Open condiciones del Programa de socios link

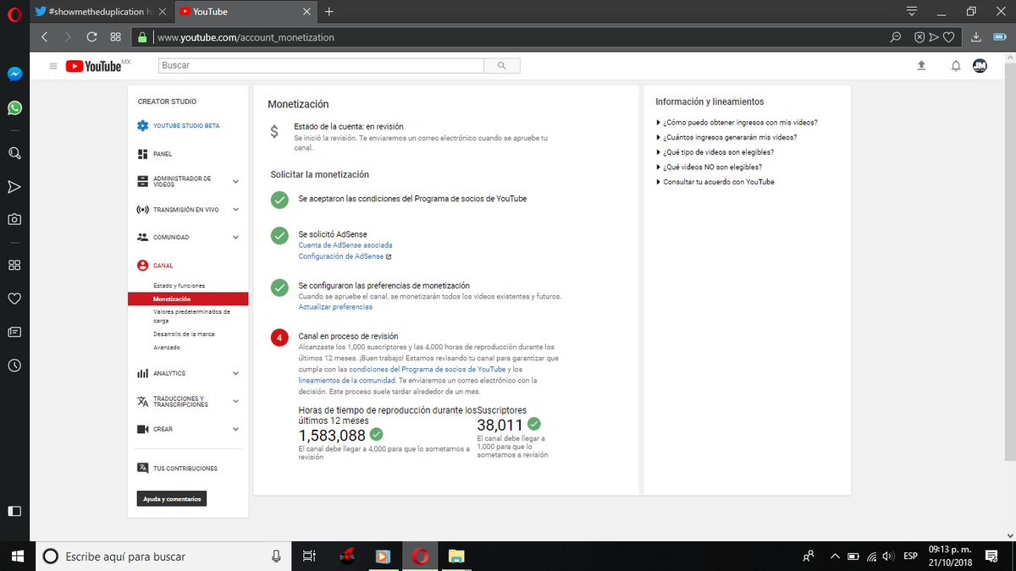click(x=428, y=370)
